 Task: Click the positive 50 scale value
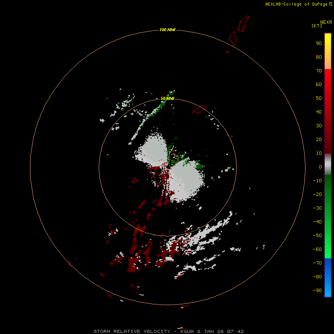[x=319, y=98]
